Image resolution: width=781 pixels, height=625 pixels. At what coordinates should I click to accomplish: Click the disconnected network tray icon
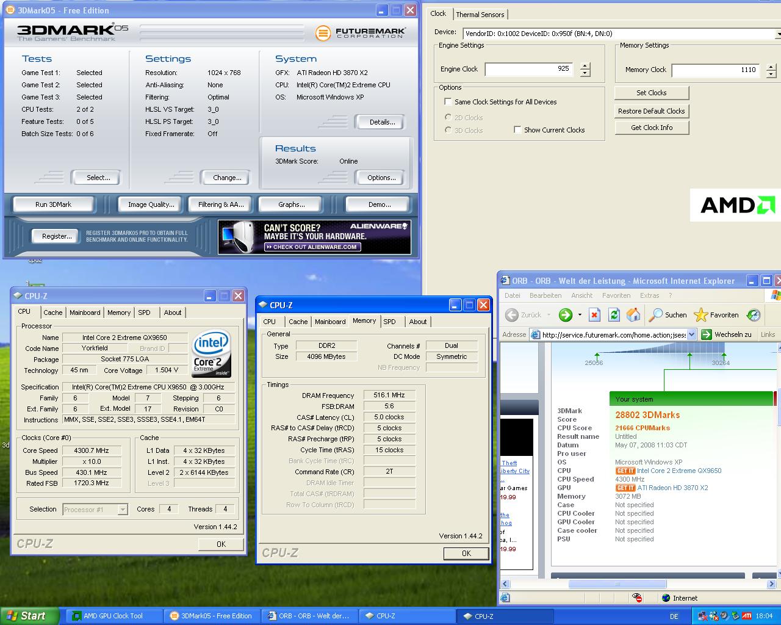coord(704,616)
